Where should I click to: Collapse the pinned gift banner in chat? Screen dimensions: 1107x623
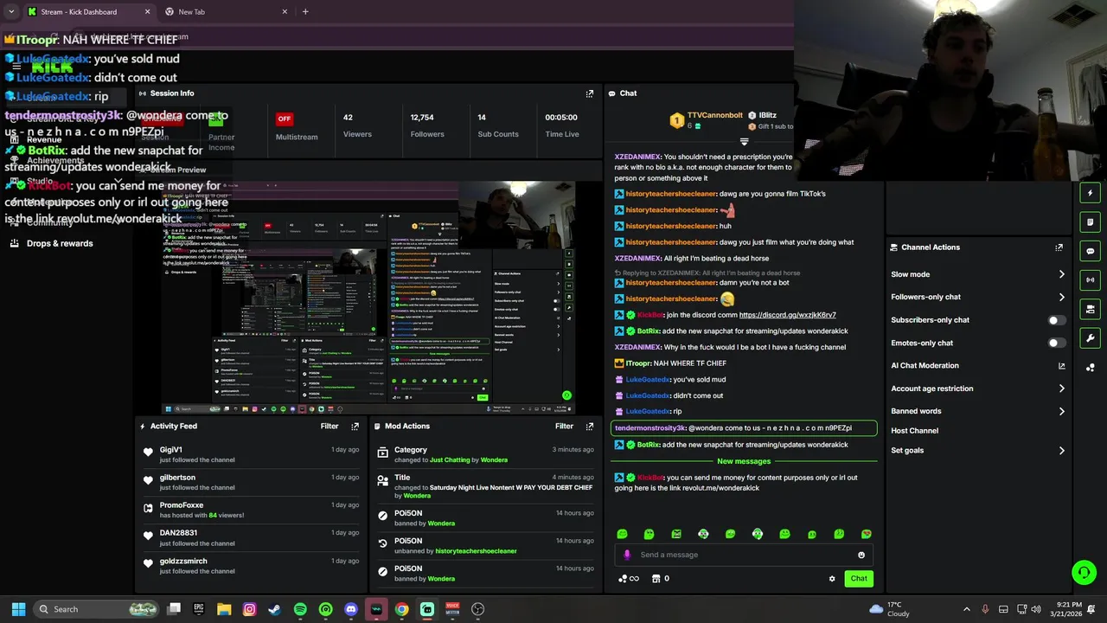point(744,141)
